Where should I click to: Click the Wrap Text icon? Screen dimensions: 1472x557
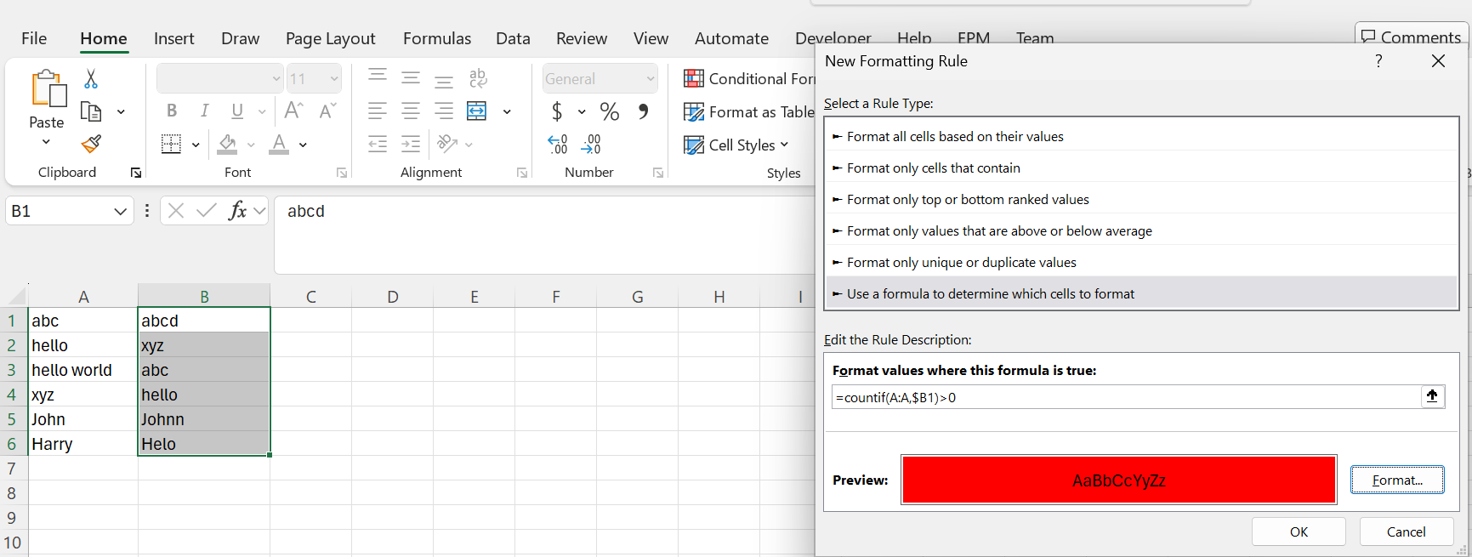pyautogui.click(x=478, y=78)
